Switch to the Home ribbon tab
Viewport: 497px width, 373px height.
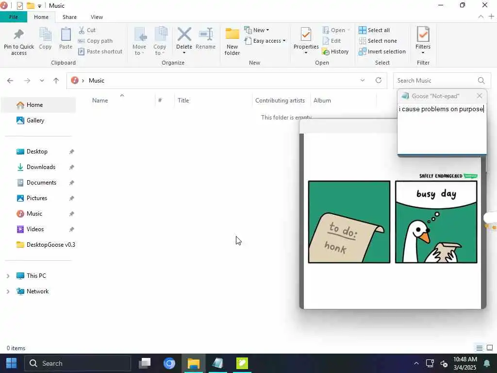pos(41,17)
